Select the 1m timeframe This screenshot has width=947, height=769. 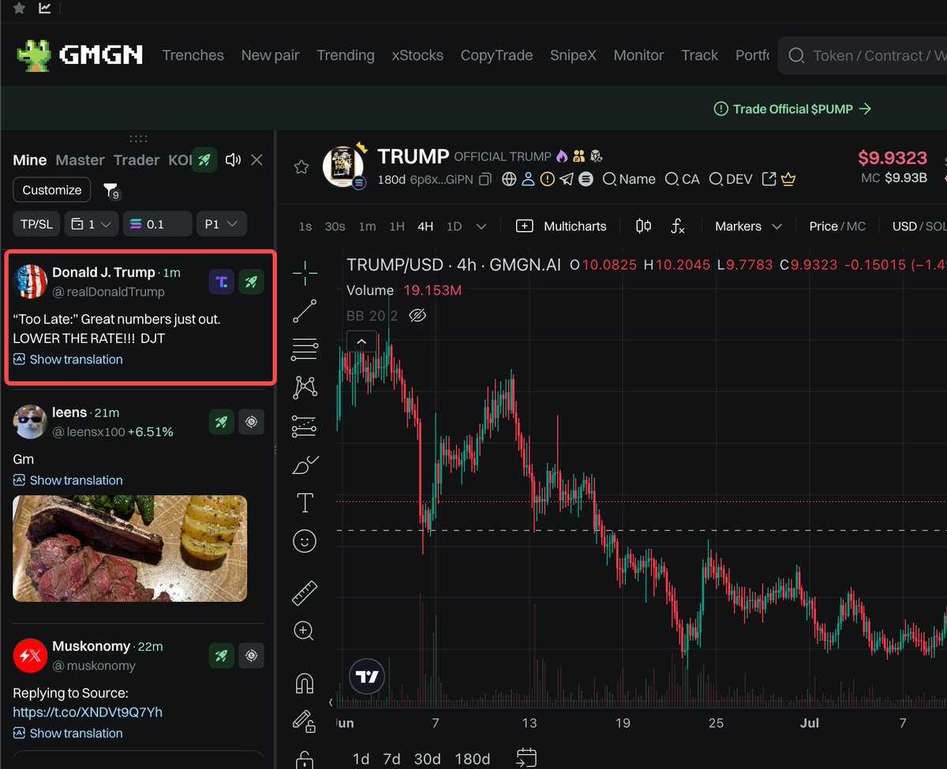367,226
